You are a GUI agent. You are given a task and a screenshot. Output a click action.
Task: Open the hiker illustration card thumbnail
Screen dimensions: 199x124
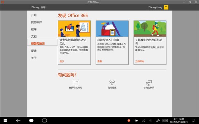[150, 29]
